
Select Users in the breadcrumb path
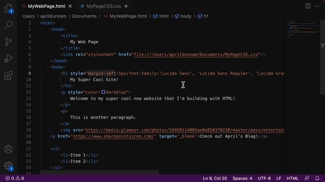[28, 16]
